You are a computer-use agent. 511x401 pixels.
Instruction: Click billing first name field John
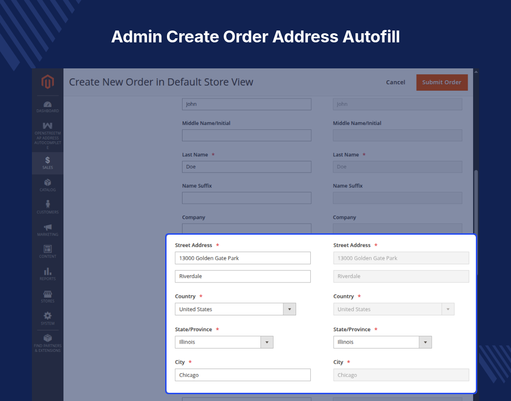point(247,104)
